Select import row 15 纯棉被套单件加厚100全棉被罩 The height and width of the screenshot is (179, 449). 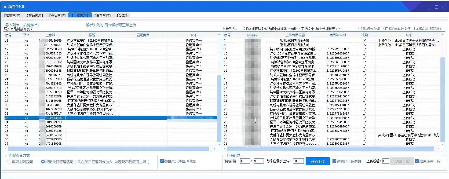tap(110, 41)
